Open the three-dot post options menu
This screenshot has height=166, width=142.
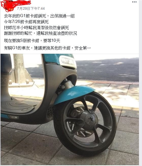134,2
